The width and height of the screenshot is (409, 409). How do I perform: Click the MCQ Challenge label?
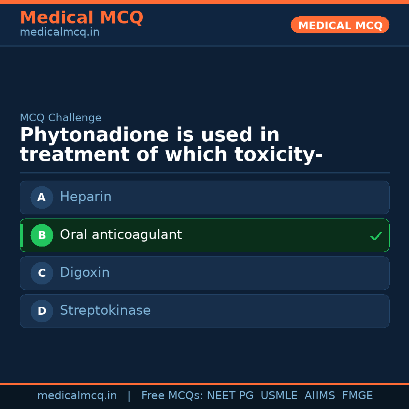(x=61, y=118)
